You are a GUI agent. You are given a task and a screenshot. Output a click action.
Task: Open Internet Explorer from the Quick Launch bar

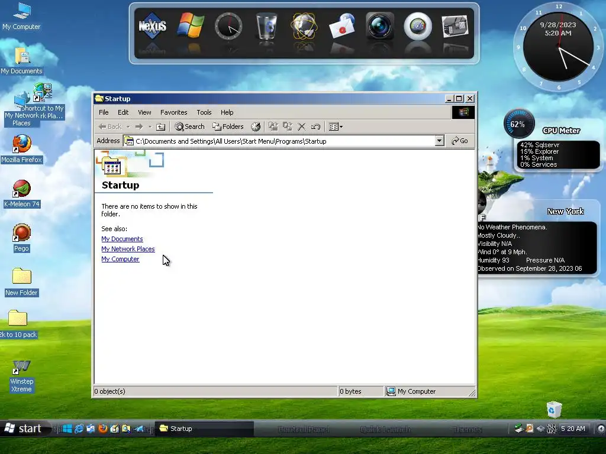click(79, 429)
